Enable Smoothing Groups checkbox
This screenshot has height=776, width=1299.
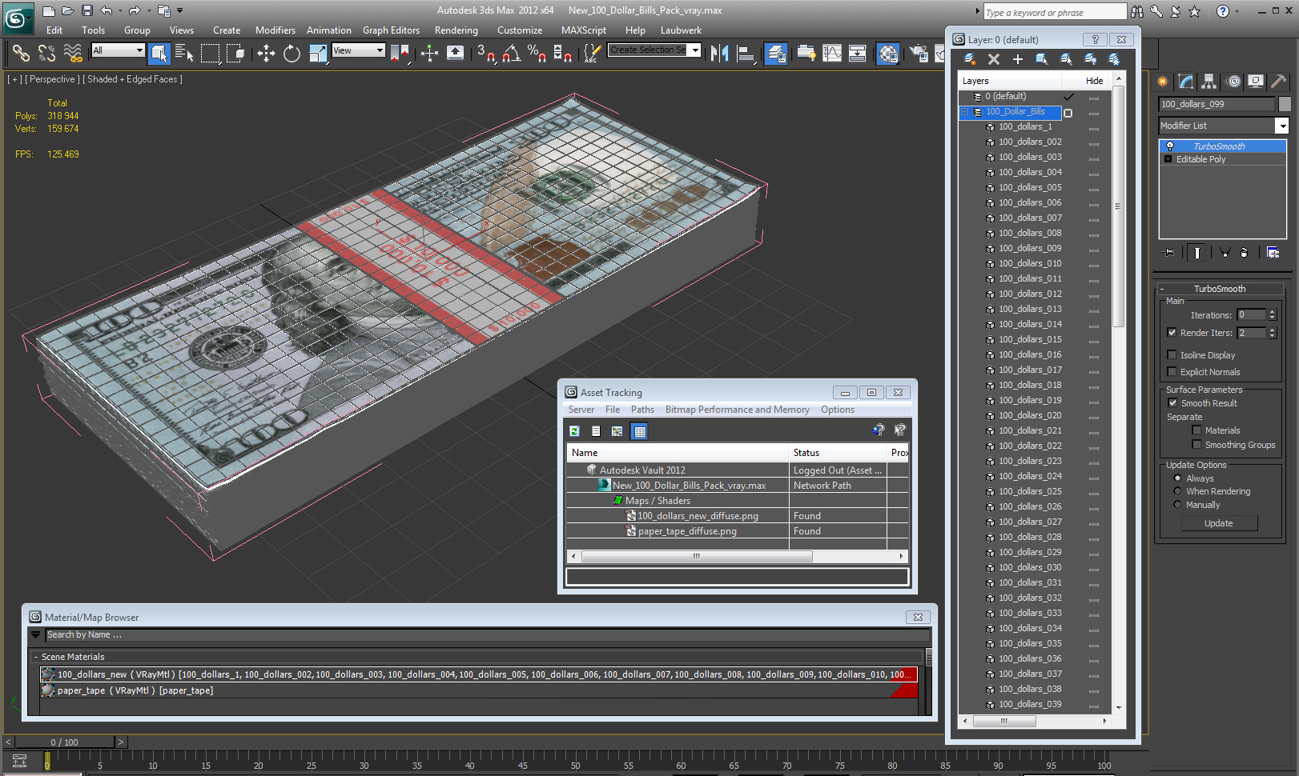pyautogui.click(x=1196, y=445)
